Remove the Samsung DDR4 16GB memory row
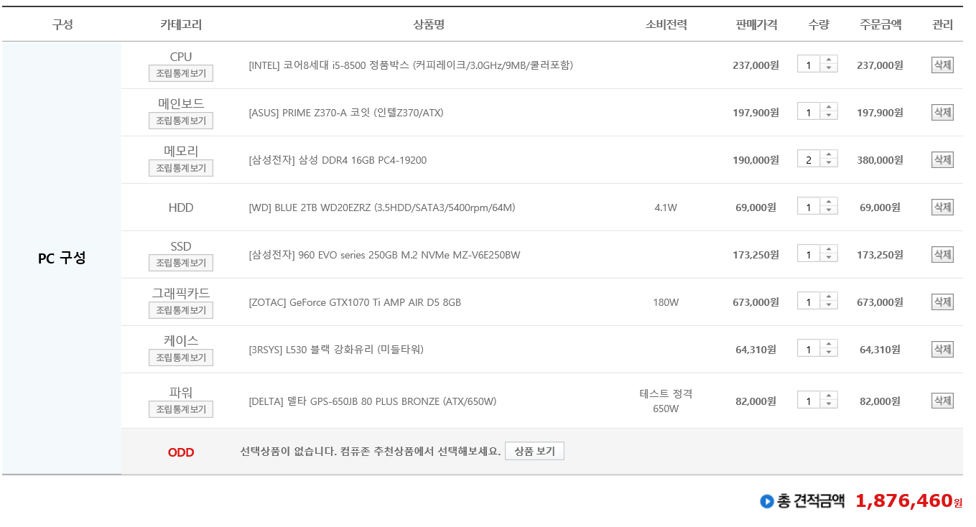 (942, 159)
